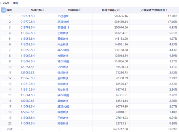
Task: Open the 平煤转债 bond name link
Action: click(63, 118)
